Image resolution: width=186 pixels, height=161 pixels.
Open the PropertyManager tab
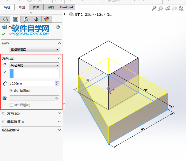(16, 19)
